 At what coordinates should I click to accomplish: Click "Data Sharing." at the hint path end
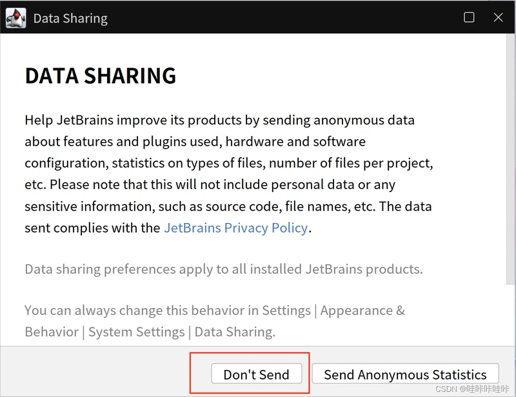[x=235, y=332]
